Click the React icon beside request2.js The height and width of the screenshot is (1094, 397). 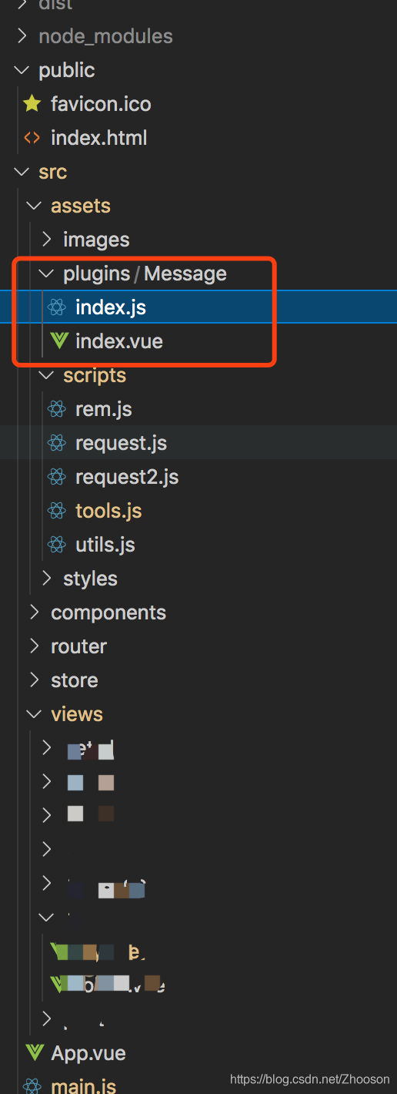click(x=56, y=477)
